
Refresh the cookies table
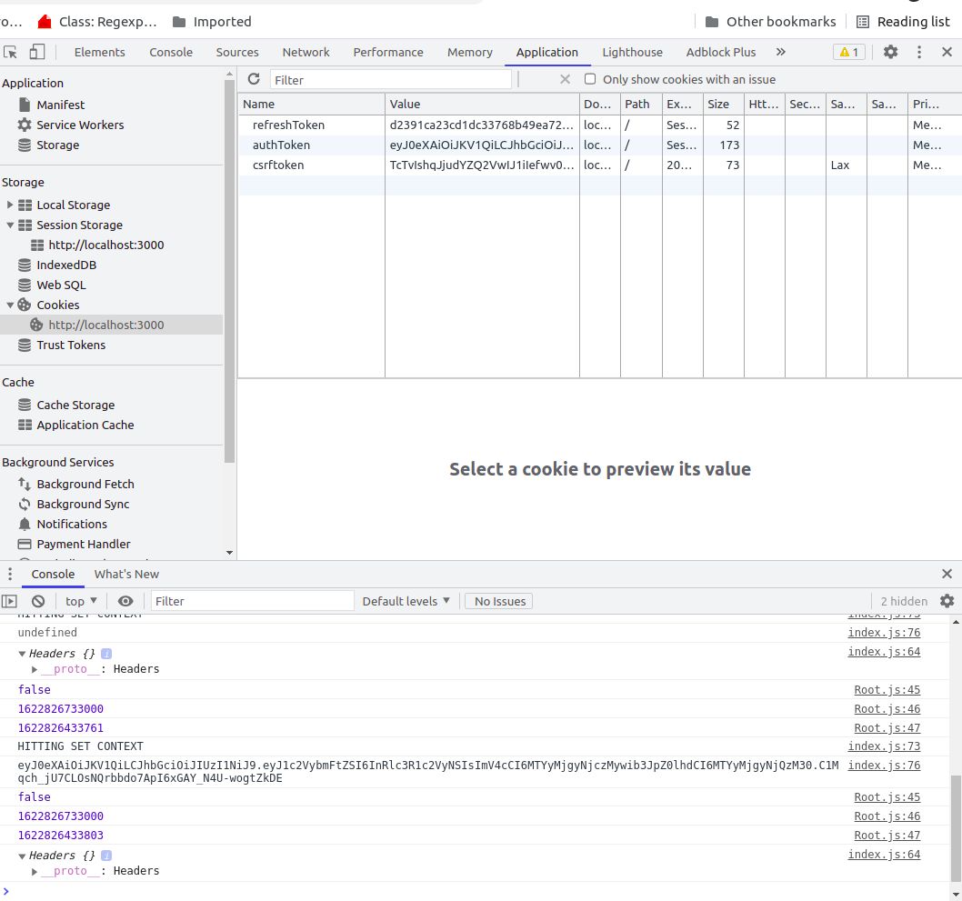coord(254,79)
